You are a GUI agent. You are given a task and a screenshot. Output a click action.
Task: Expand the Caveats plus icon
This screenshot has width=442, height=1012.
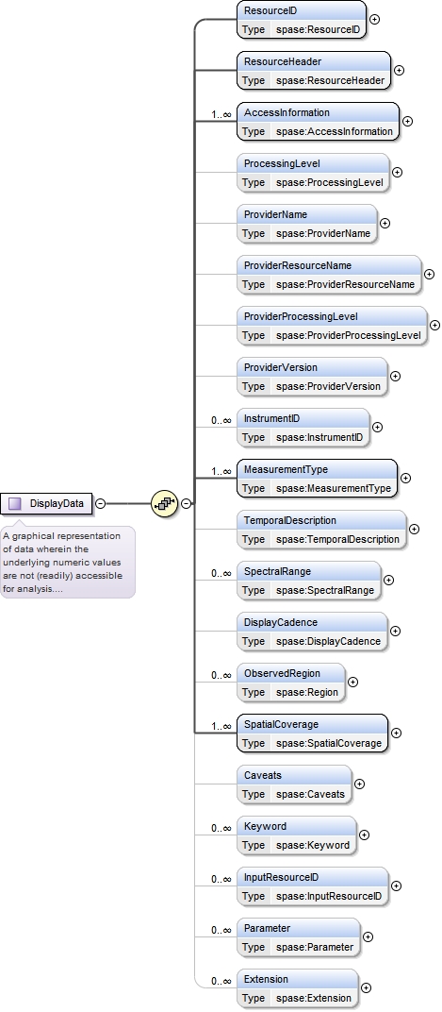tap(359, 784)
